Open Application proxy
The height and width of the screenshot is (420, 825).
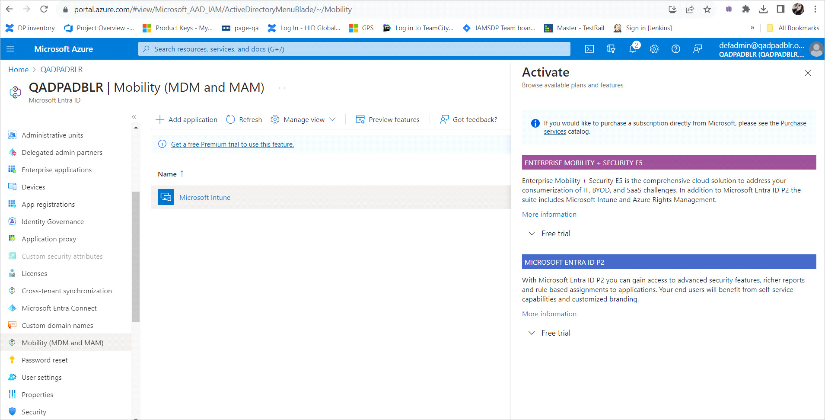(x=49, y=239)
